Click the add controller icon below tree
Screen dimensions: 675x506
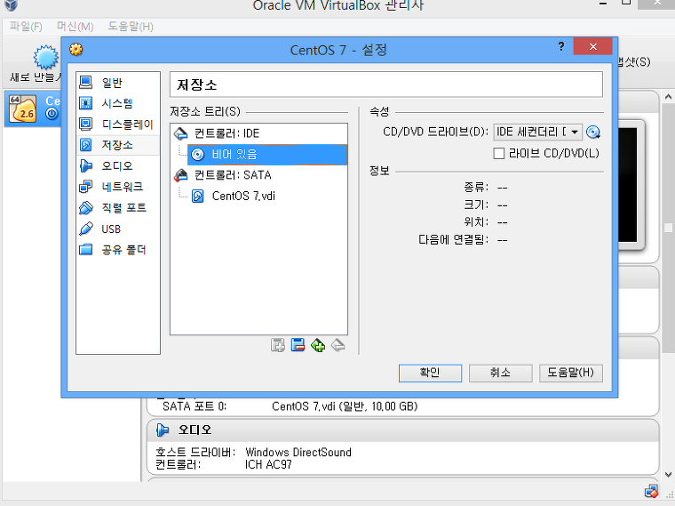(x=318, y=345)
